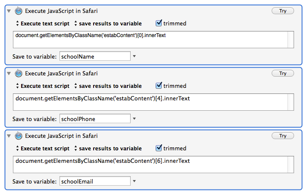Try the schoolPhone JavaScript action

point(283,73)
